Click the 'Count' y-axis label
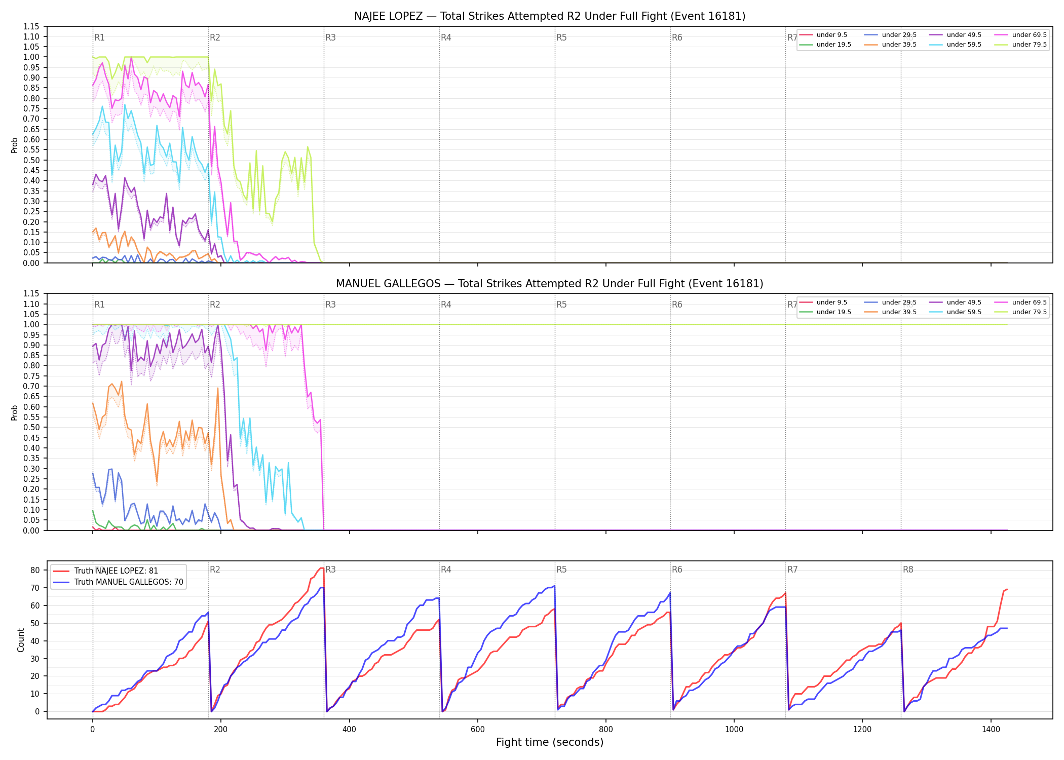Viewport: 1064px width, 760px height. pos(21,640)
